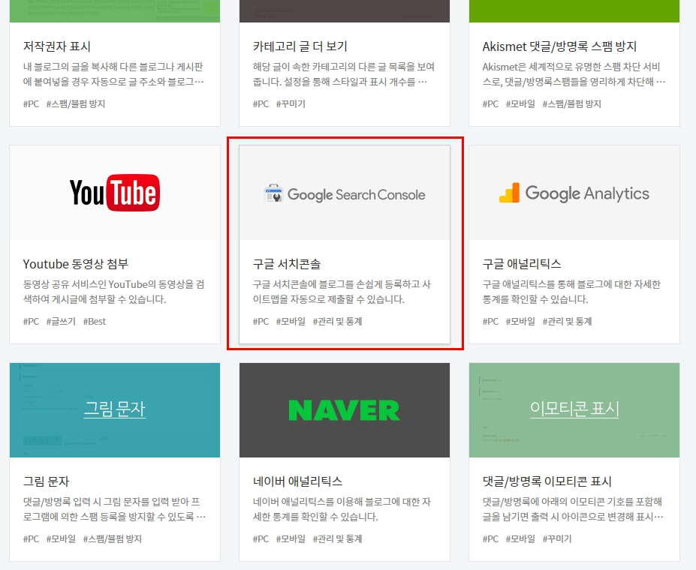The height and width of the screenshot is (570, 696).
Task: Click the green banner above 저작권자 표시
Action: coord(115,11)
